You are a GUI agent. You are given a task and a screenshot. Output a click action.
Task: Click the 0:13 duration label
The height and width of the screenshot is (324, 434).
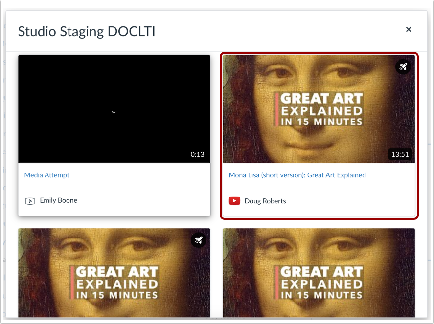(197, 154)
